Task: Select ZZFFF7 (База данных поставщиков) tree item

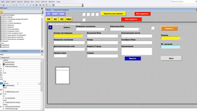Action: 14,35
